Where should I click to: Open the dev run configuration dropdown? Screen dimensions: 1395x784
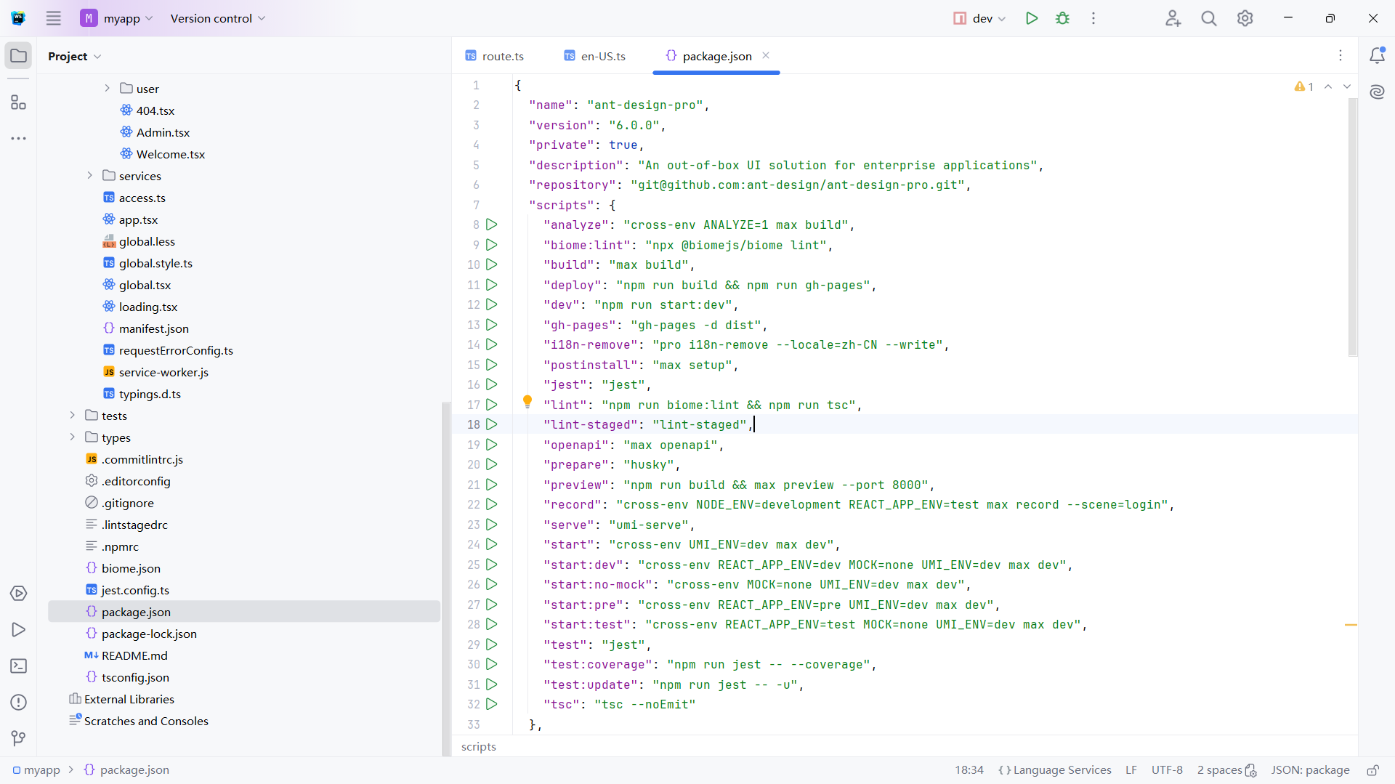click(x=979, y=18)
